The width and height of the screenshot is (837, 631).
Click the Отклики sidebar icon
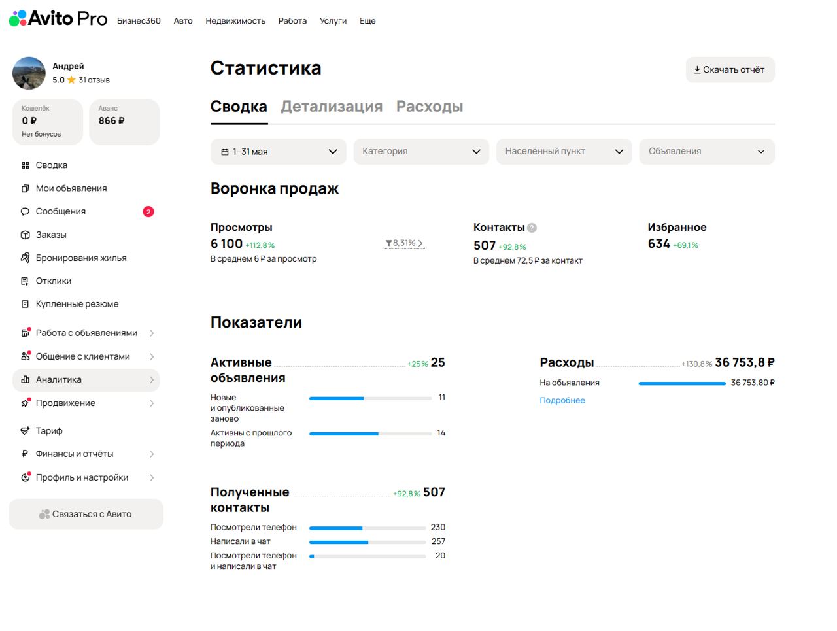(25, 281)
